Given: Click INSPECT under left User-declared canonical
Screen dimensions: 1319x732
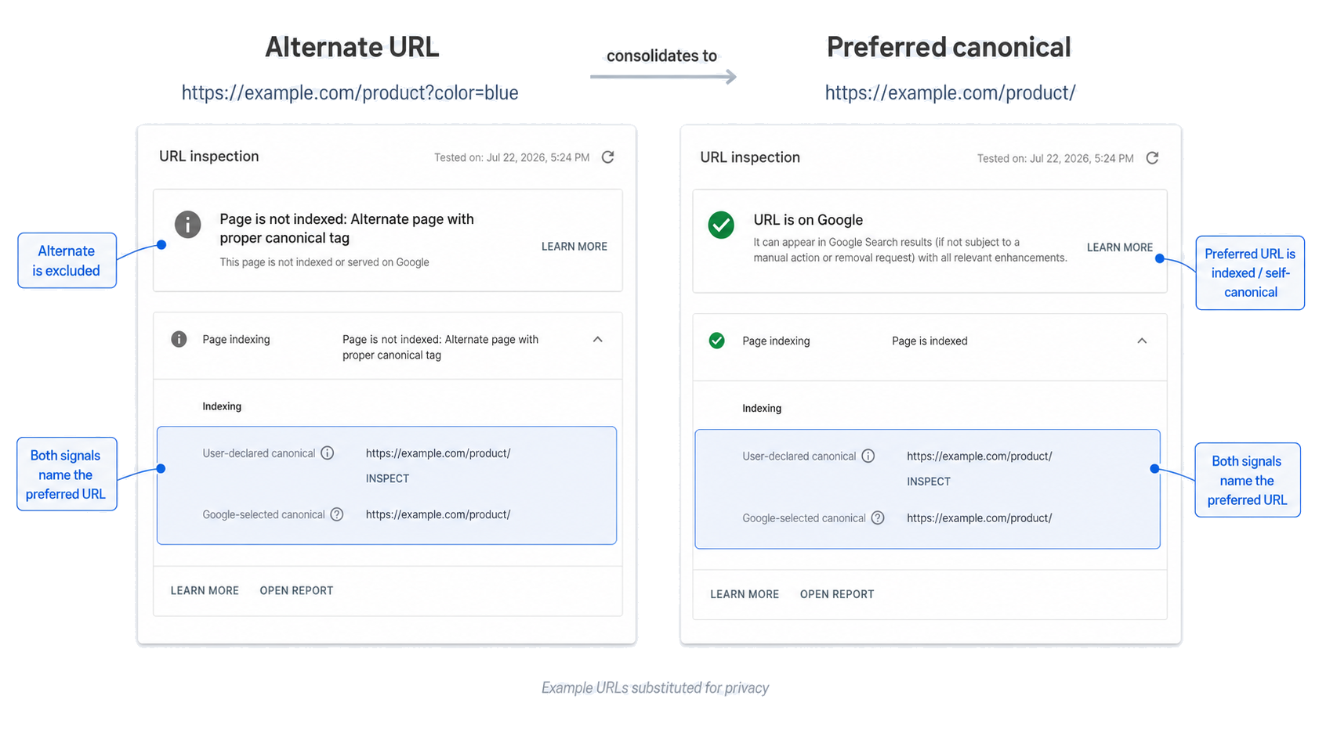Looking at the screenshot, I should coord(387,478).
